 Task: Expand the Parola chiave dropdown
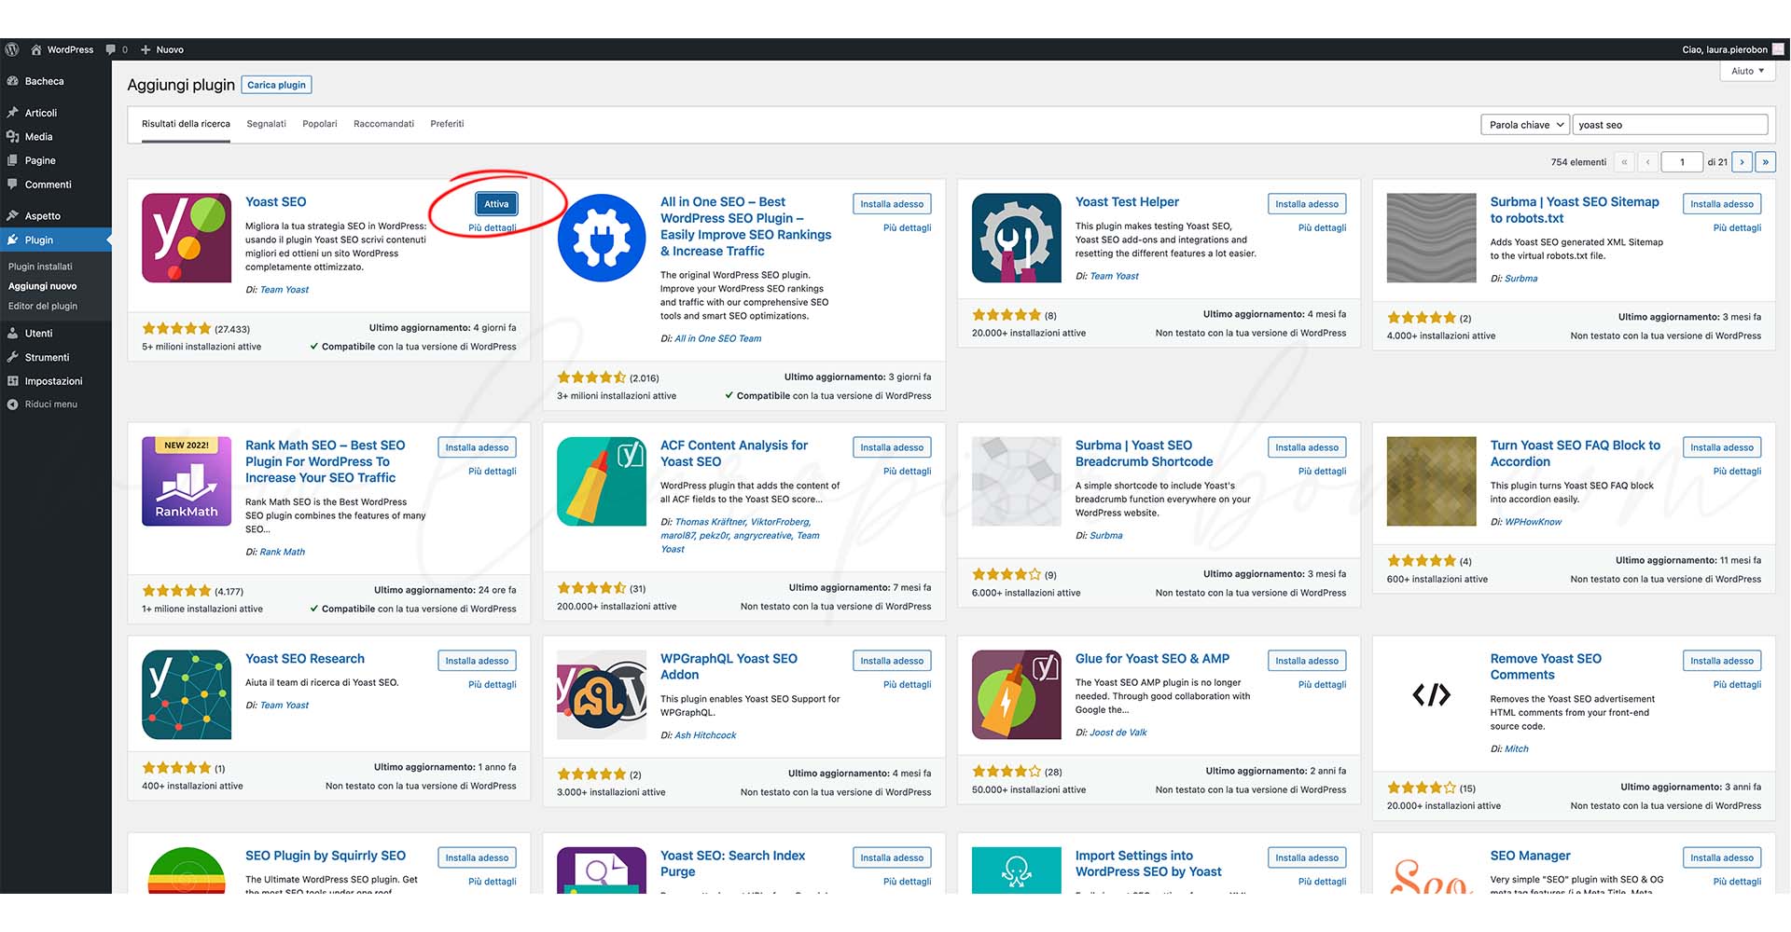[1525, 125]
